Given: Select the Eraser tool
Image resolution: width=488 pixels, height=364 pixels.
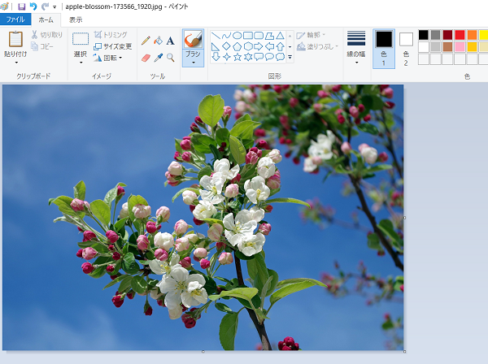Looking at the screenshot, I should 146,58.
